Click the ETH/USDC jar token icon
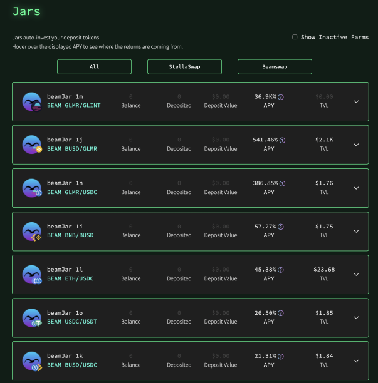Image resolution: width=378 pixels, height=383 pixels. coord(32,275)
